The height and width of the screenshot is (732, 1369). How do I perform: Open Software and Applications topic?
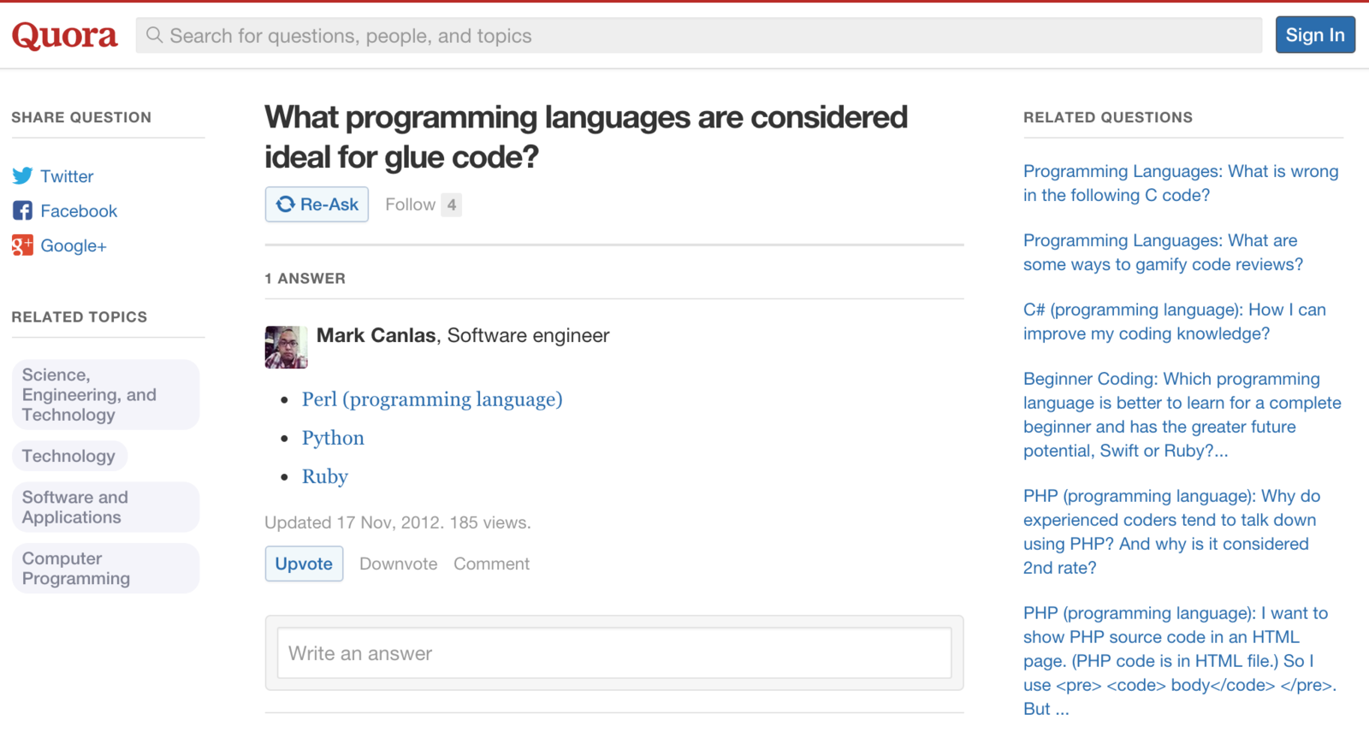(105, 507)
